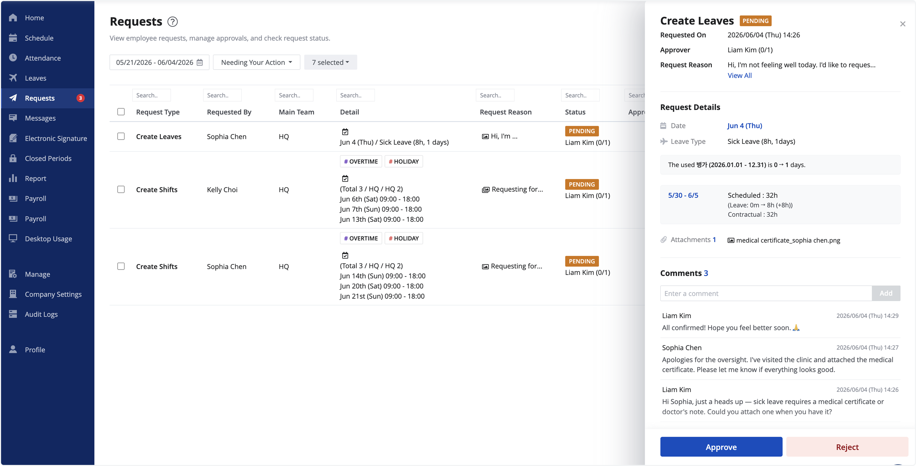Check the Create Leaves Sophia Chen row checkbox

pyautogui.click(x=121, y=137)
